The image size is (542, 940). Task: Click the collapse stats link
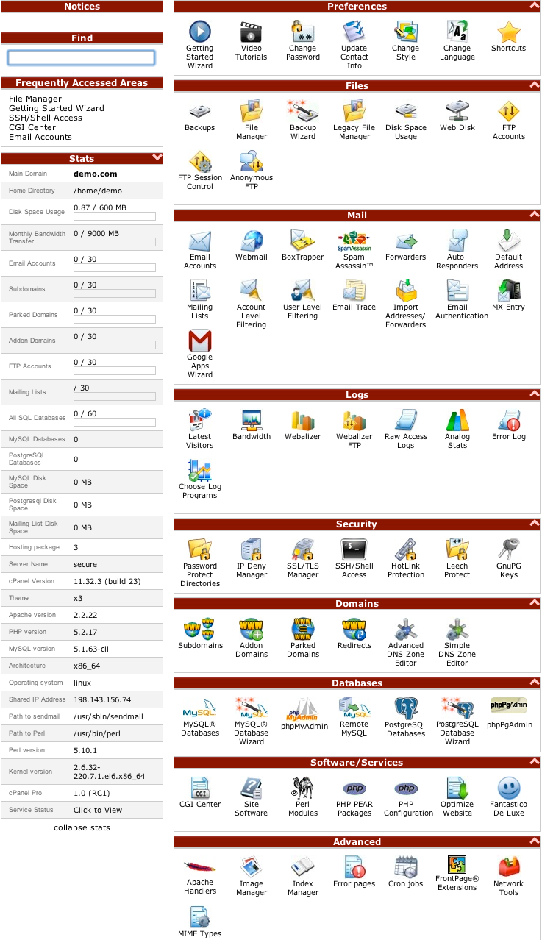coord(82,827)
